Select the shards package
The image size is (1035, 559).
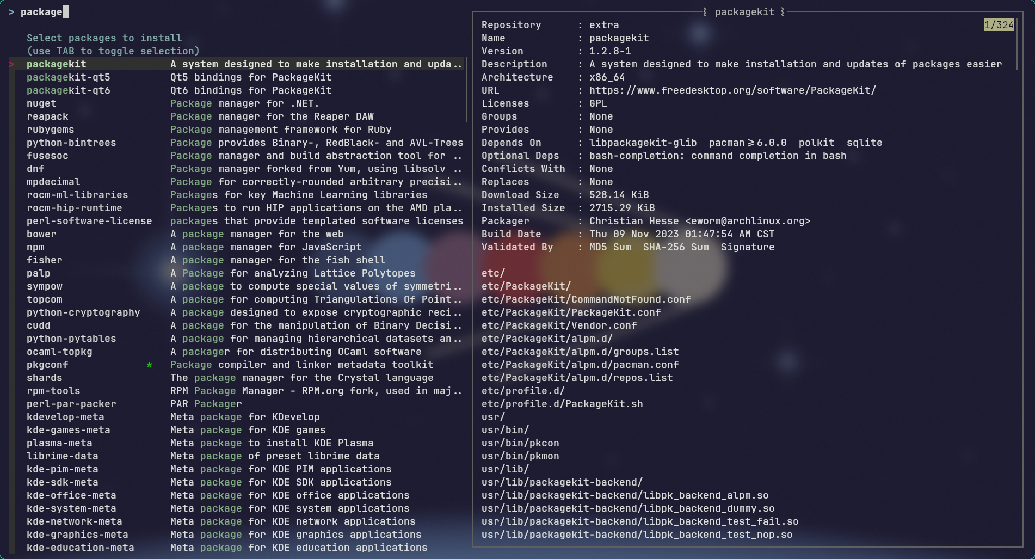[x=236, y=378]
